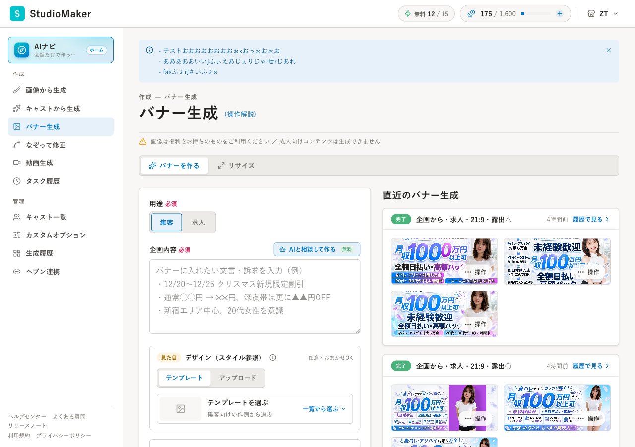
Task: Click the image icon beside バナー生成
Action: [17, 127]
